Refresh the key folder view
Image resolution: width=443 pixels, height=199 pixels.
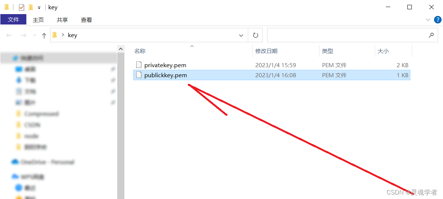coord(255,35)
